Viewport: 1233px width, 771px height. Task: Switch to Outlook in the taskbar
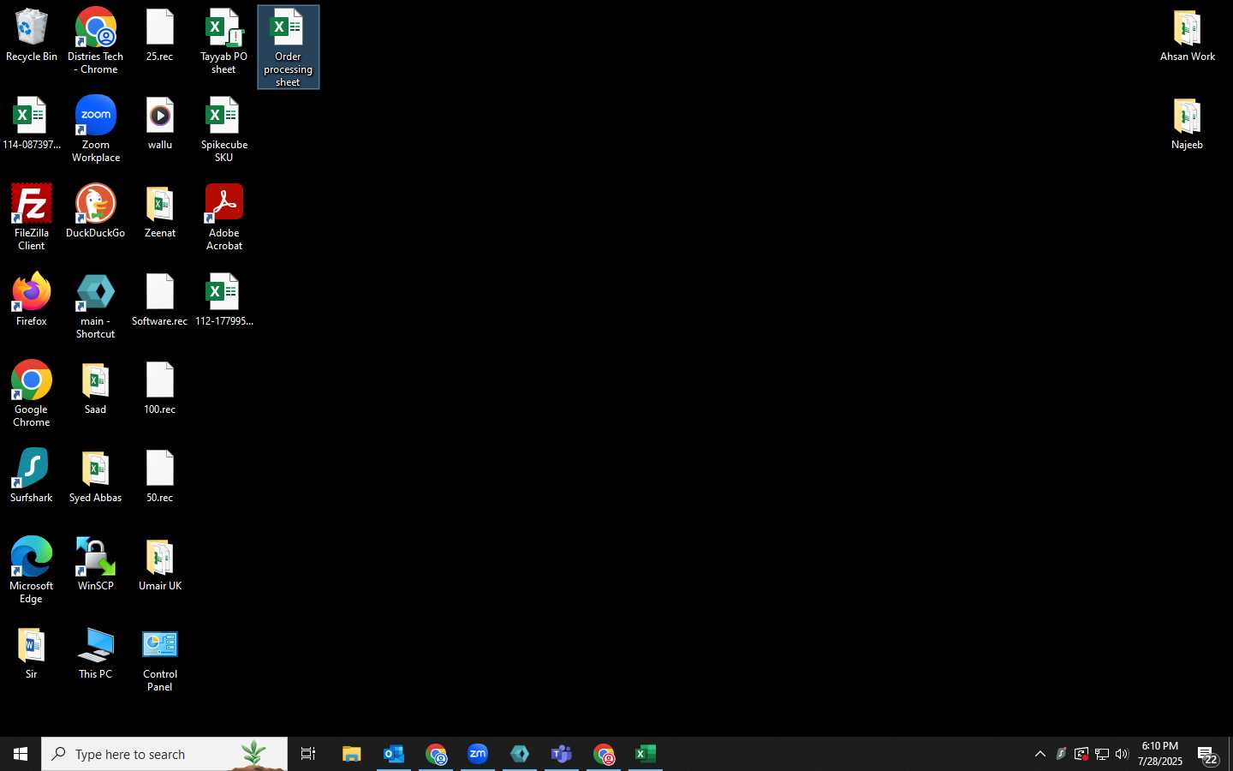(x=394, y=754)
